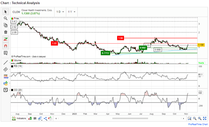Expand the Fibonacci tool submenu arrow

[10, 76]
